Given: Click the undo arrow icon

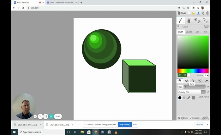Looking at the screenshot, I should pyautogui.click(x=204, y=19).
